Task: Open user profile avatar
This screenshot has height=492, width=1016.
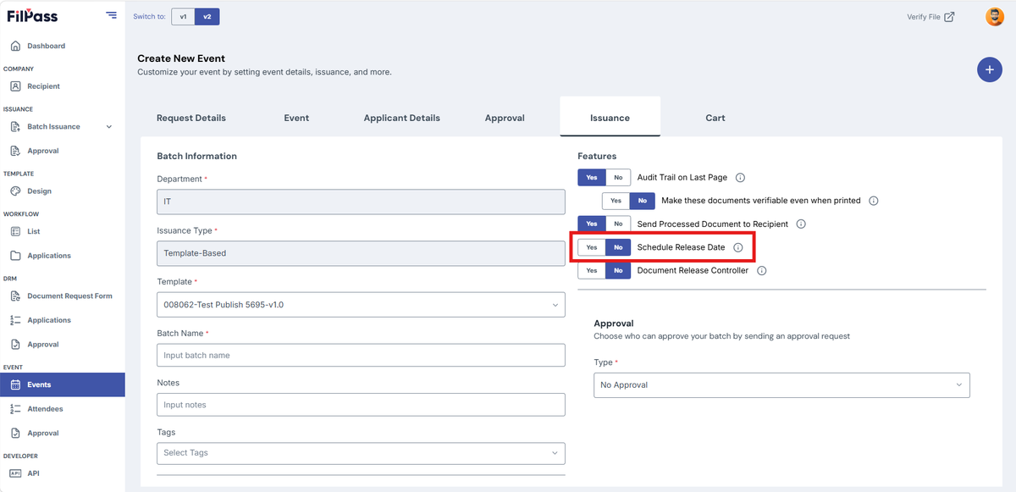Action: [x=994, y=16]
